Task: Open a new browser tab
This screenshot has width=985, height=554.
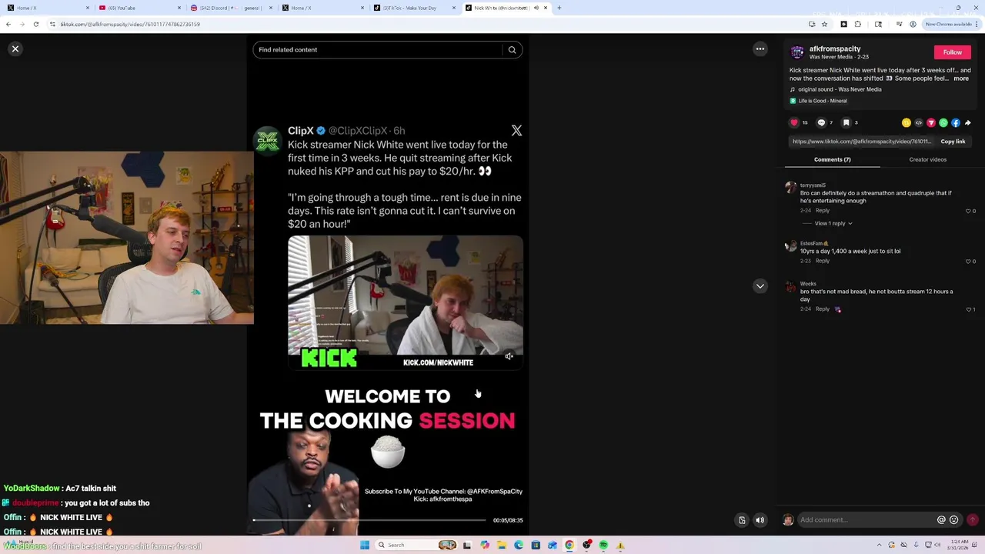Action: coord(559,8)
